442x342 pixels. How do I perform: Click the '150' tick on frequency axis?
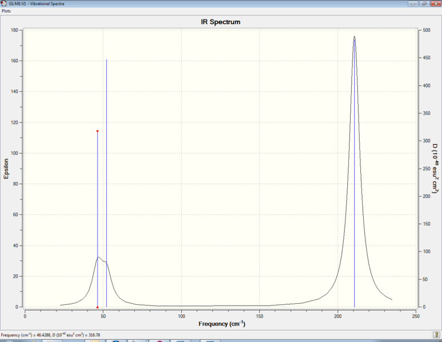tap(260, 316)
